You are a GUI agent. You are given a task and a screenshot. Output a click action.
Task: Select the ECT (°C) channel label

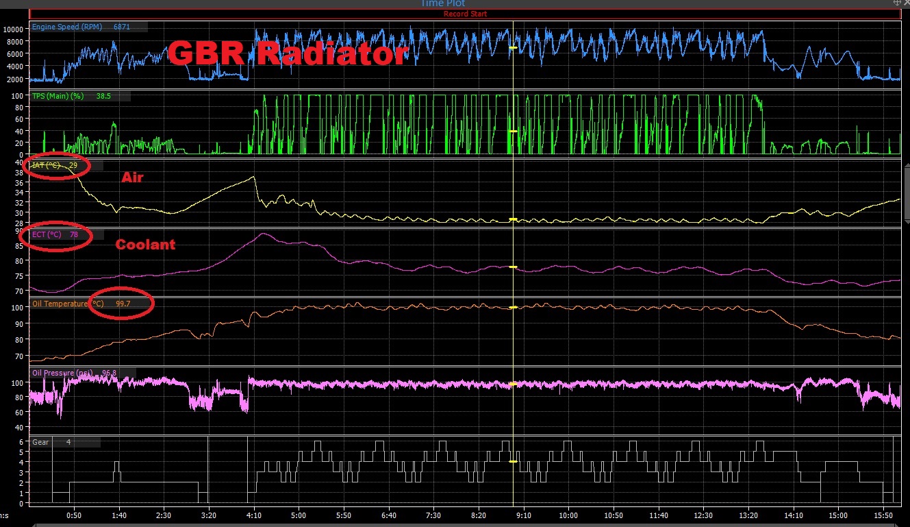tap(47, 234)
